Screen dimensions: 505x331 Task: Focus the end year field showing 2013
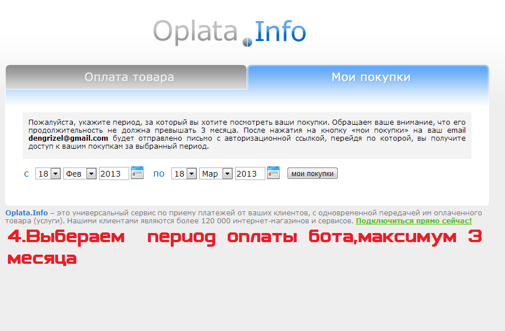pyautogui.click(x=251, y=173)
